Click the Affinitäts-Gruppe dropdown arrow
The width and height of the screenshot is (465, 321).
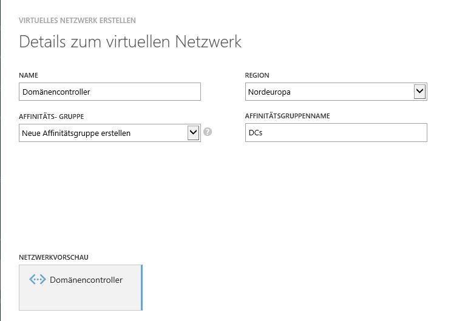[x=194, y=133]
